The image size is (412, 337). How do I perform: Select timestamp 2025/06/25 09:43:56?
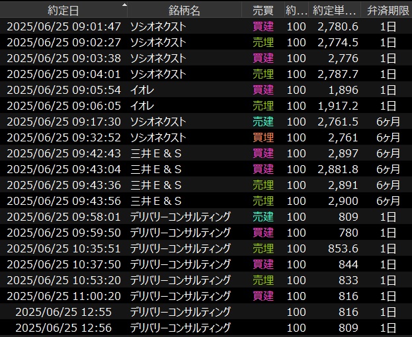pos(64,201)
